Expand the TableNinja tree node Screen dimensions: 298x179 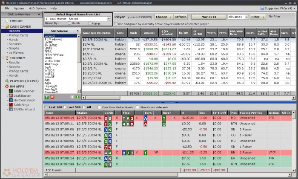[x=7, y=105]
